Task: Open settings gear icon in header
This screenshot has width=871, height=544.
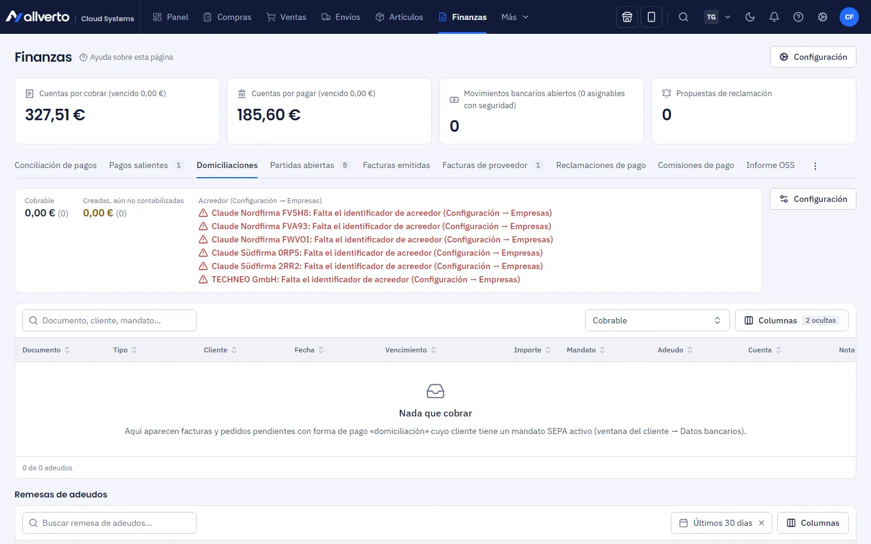Action: pos(823,17)
